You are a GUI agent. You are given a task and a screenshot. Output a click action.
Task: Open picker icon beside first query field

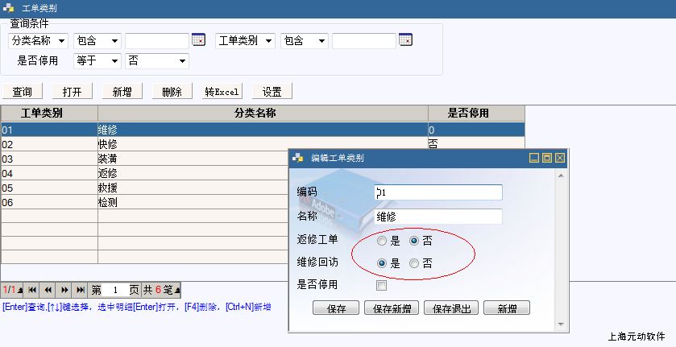tap(198, 40)
